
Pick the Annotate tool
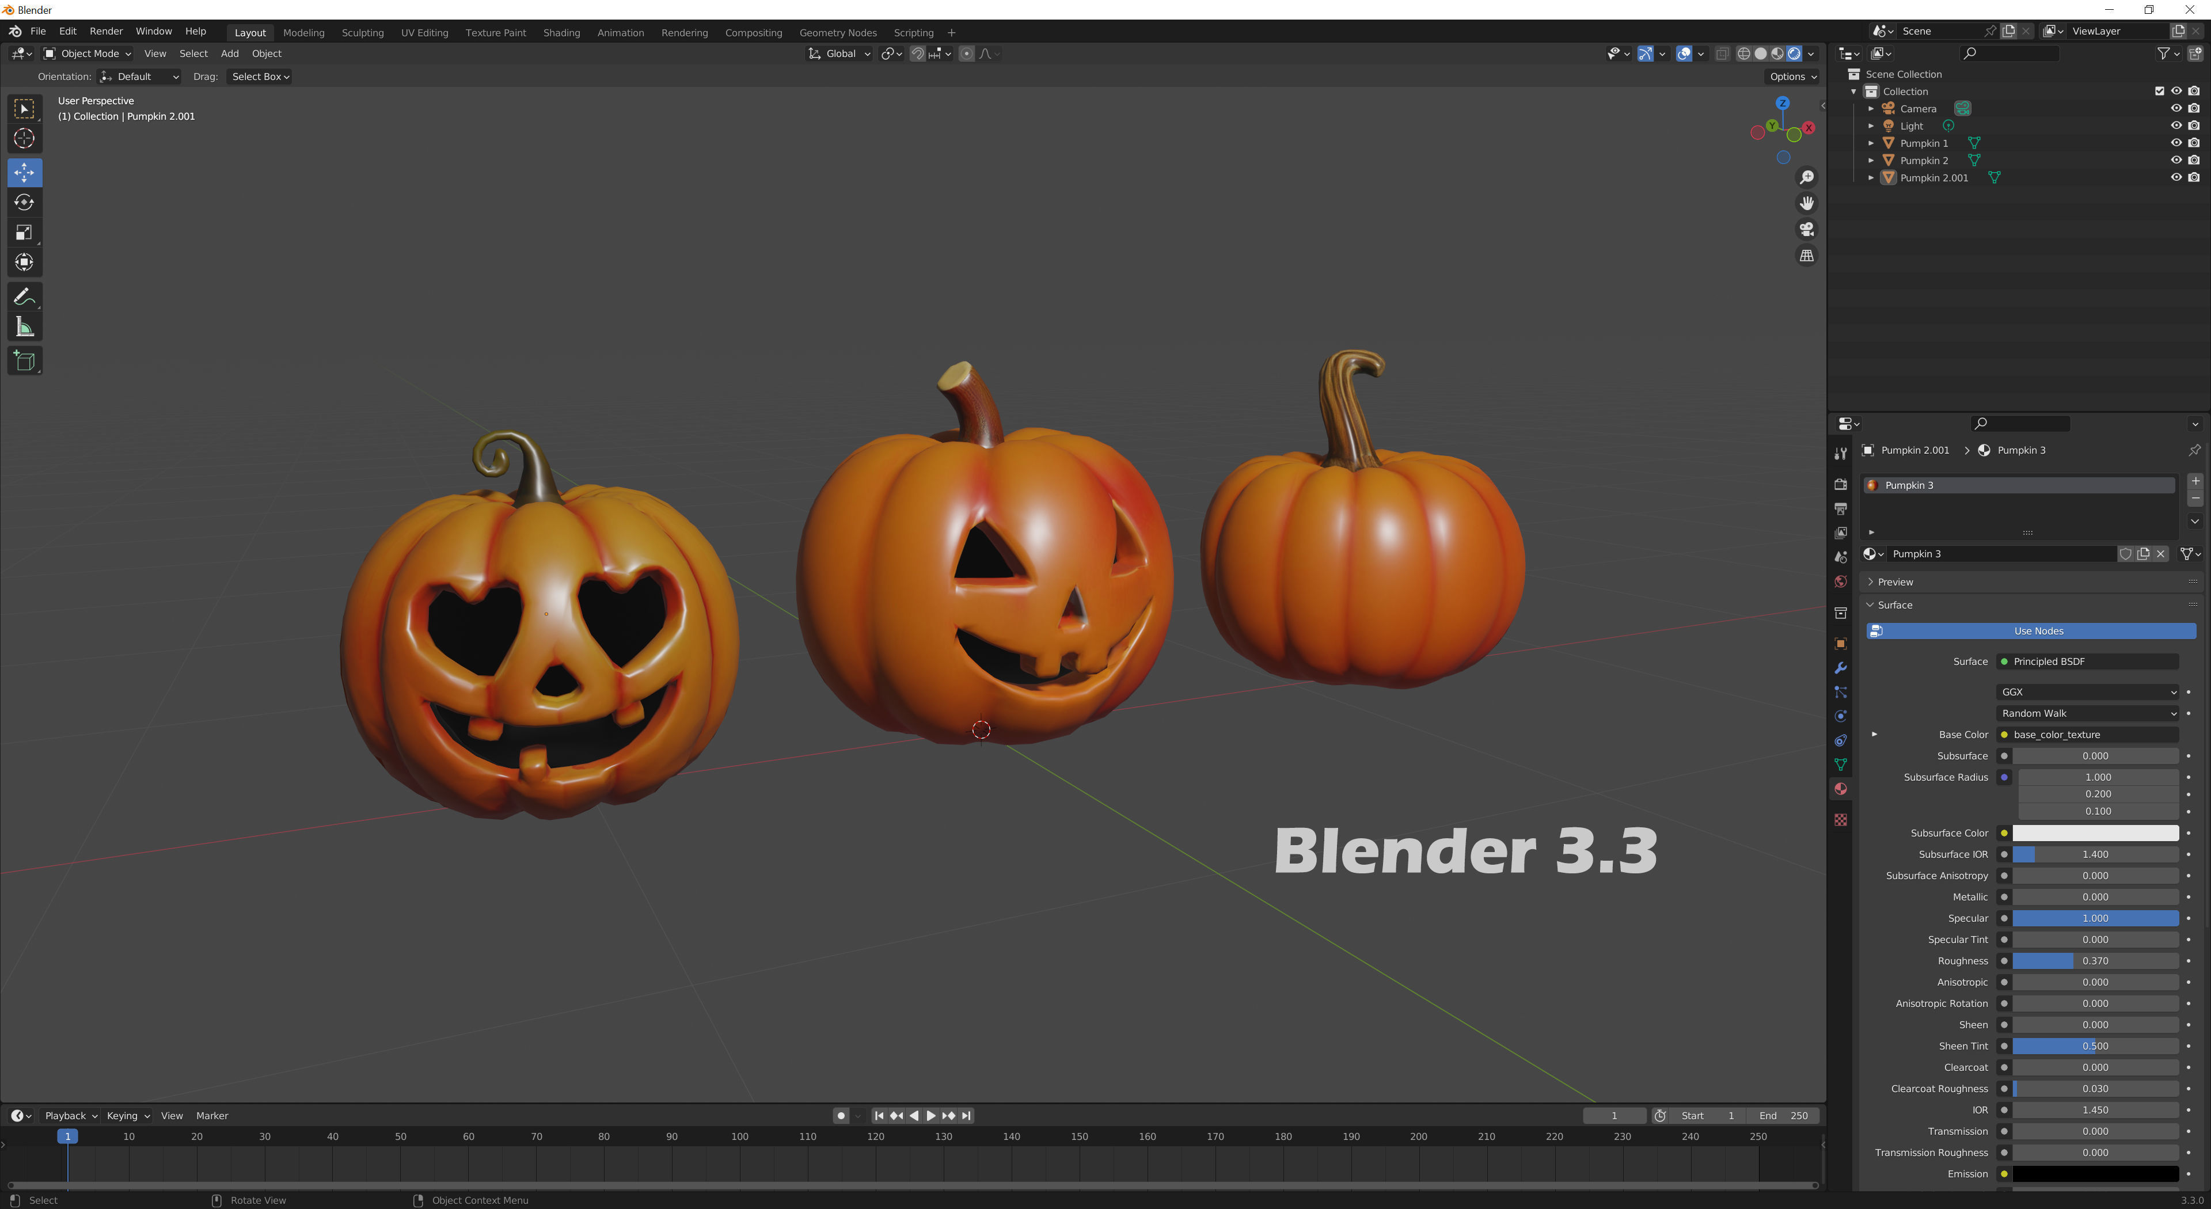coord(24,297)
